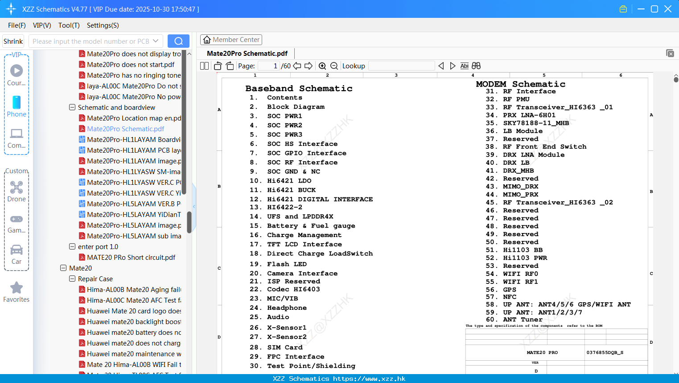The width and height of the screenshot is (679, 383).
Task: Open the Settings(S) menu
Action: point(103,25)
